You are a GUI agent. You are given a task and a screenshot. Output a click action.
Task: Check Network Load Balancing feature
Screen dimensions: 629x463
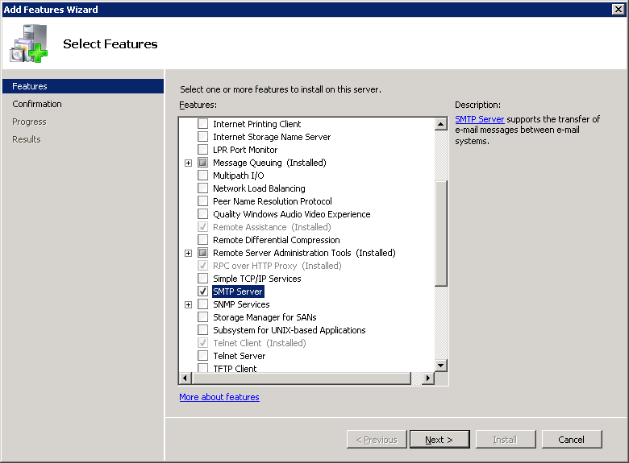click(x=203, y=188)
